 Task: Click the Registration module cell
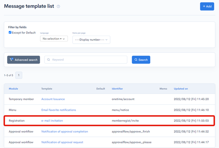[17, 121]
